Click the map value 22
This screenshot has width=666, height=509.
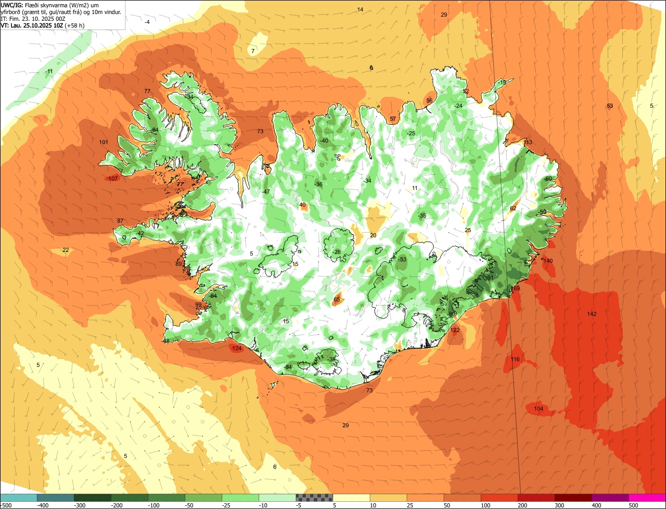[x=66, y=250]
